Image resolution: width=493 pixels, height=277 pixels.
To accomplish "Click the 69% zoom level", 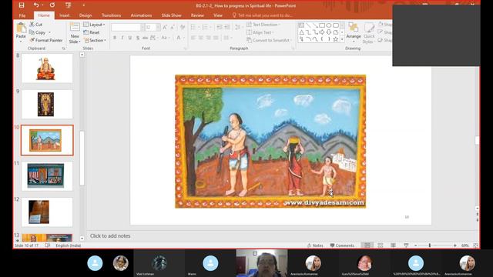I will 465,245.
